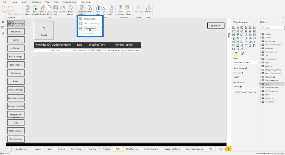Switch to Model Summary page tab
Image resolution: width=285 pixels, height=155 pixels.
[x=21, y=149]
